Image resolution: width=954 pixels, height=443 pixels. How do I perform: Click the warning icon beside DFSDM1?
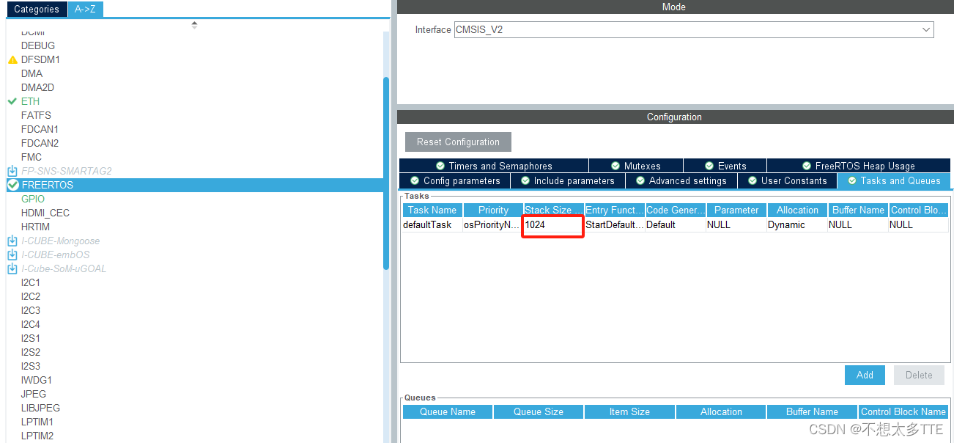12,59
